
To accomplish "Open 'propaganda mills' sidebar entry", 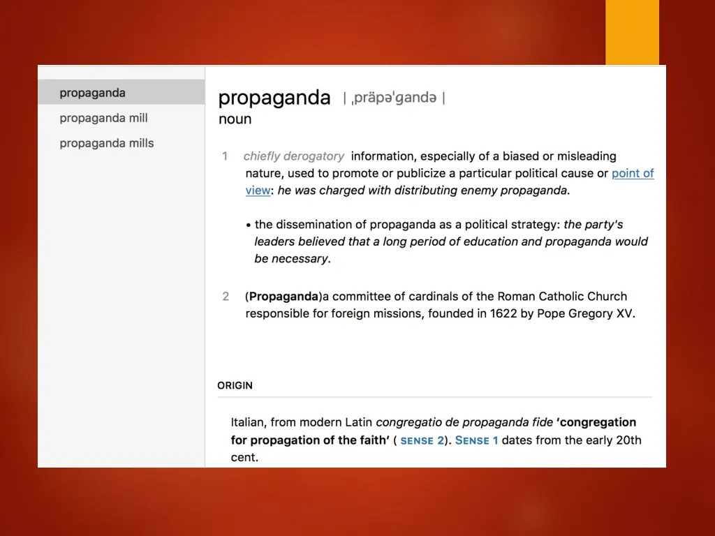I will pyautogui.click(x=121, y=143).
